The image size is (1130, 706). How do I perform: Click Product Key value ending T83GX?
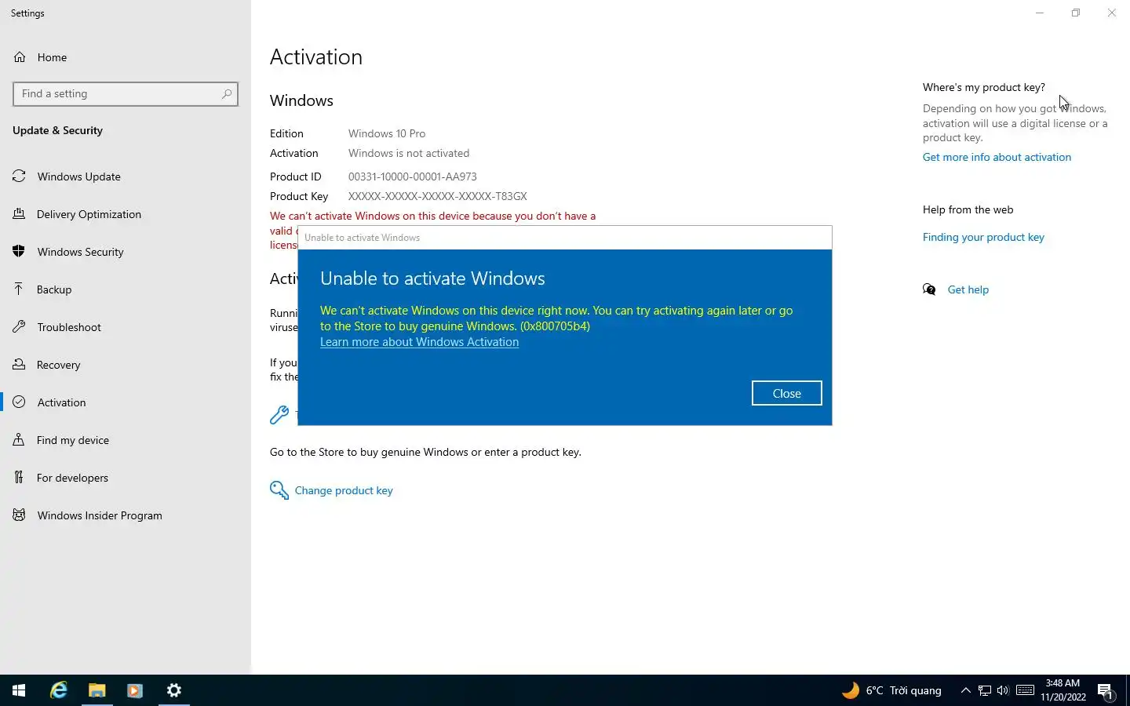pyautogui.click(x=438, y=196)
